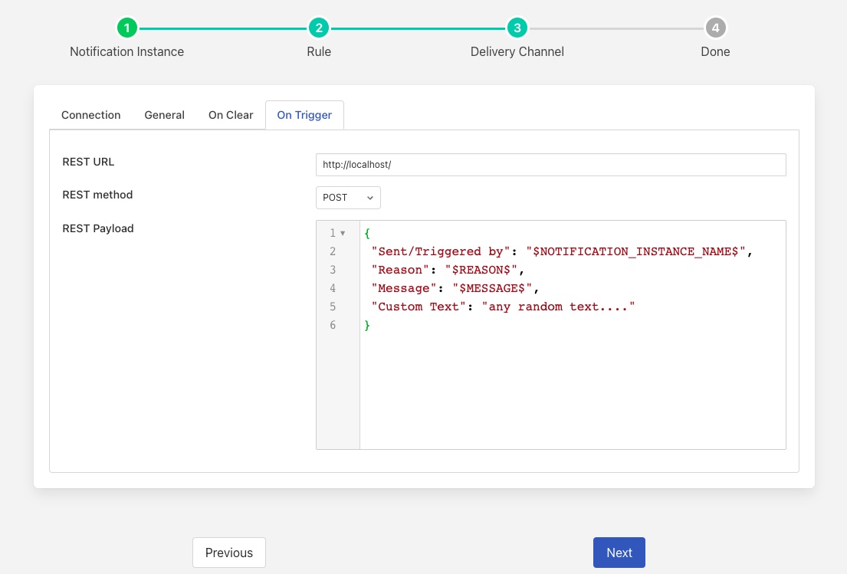Open the REST method dropdown

coord(348,198)
